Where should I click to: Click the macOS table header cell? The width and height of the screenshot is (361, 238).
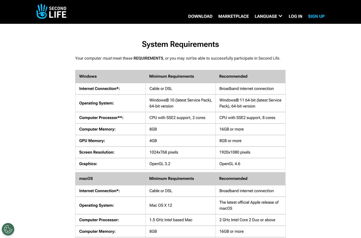coord(110,178)
